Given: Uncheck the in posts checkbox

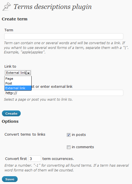Looking at the screenshot, I should coord(69,135).
